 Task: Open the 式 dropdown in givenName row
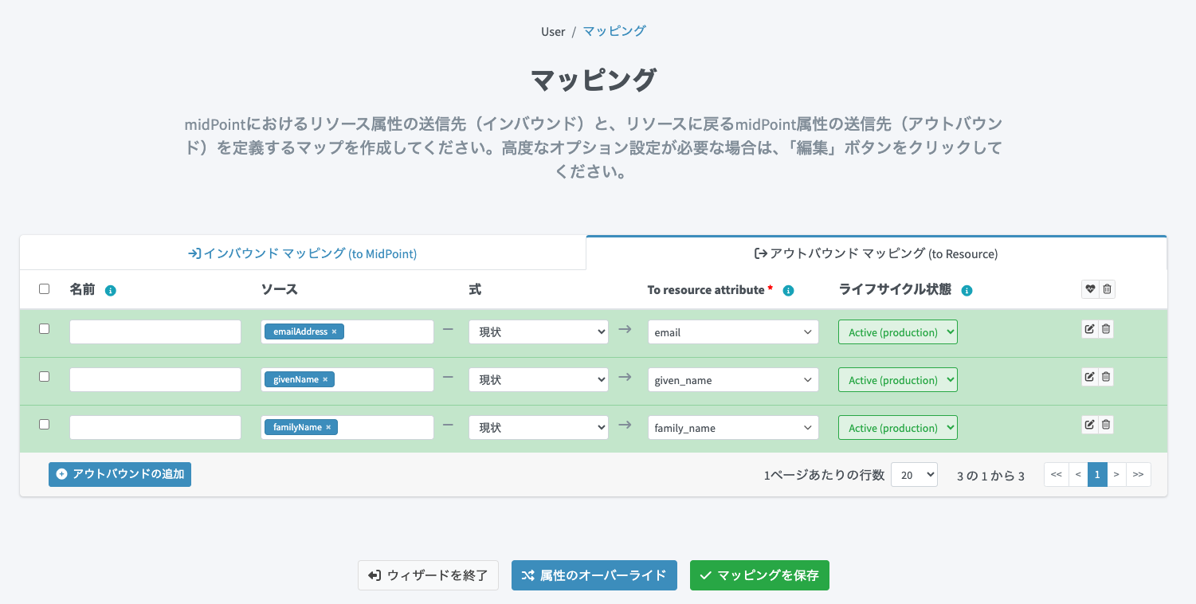pyautogui.click(x=539, y=380)
